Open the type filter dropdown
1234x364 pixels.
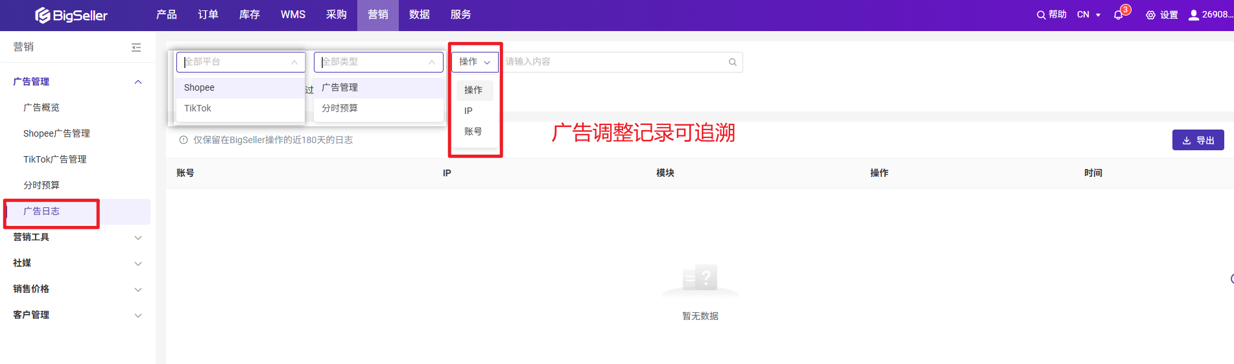pyautogui.click(x=378, y=62)
